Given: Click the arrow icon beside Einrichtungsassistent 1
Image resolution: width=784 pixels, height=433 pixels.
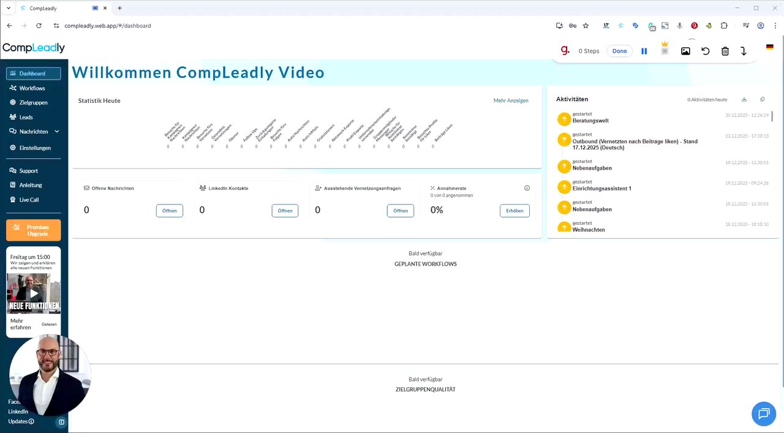Looking at the screenshot, I should [563, 186].
